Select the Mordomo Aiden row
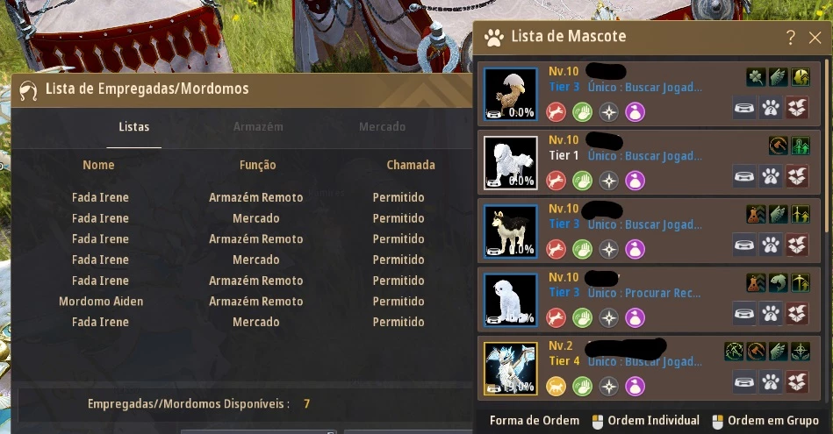 pos(241,302)
